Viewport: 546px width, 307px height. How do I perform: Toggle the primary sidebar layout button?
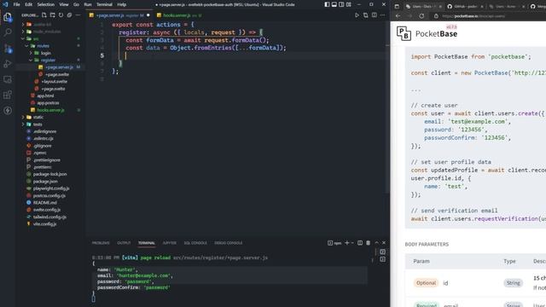(x=327, y=4)
